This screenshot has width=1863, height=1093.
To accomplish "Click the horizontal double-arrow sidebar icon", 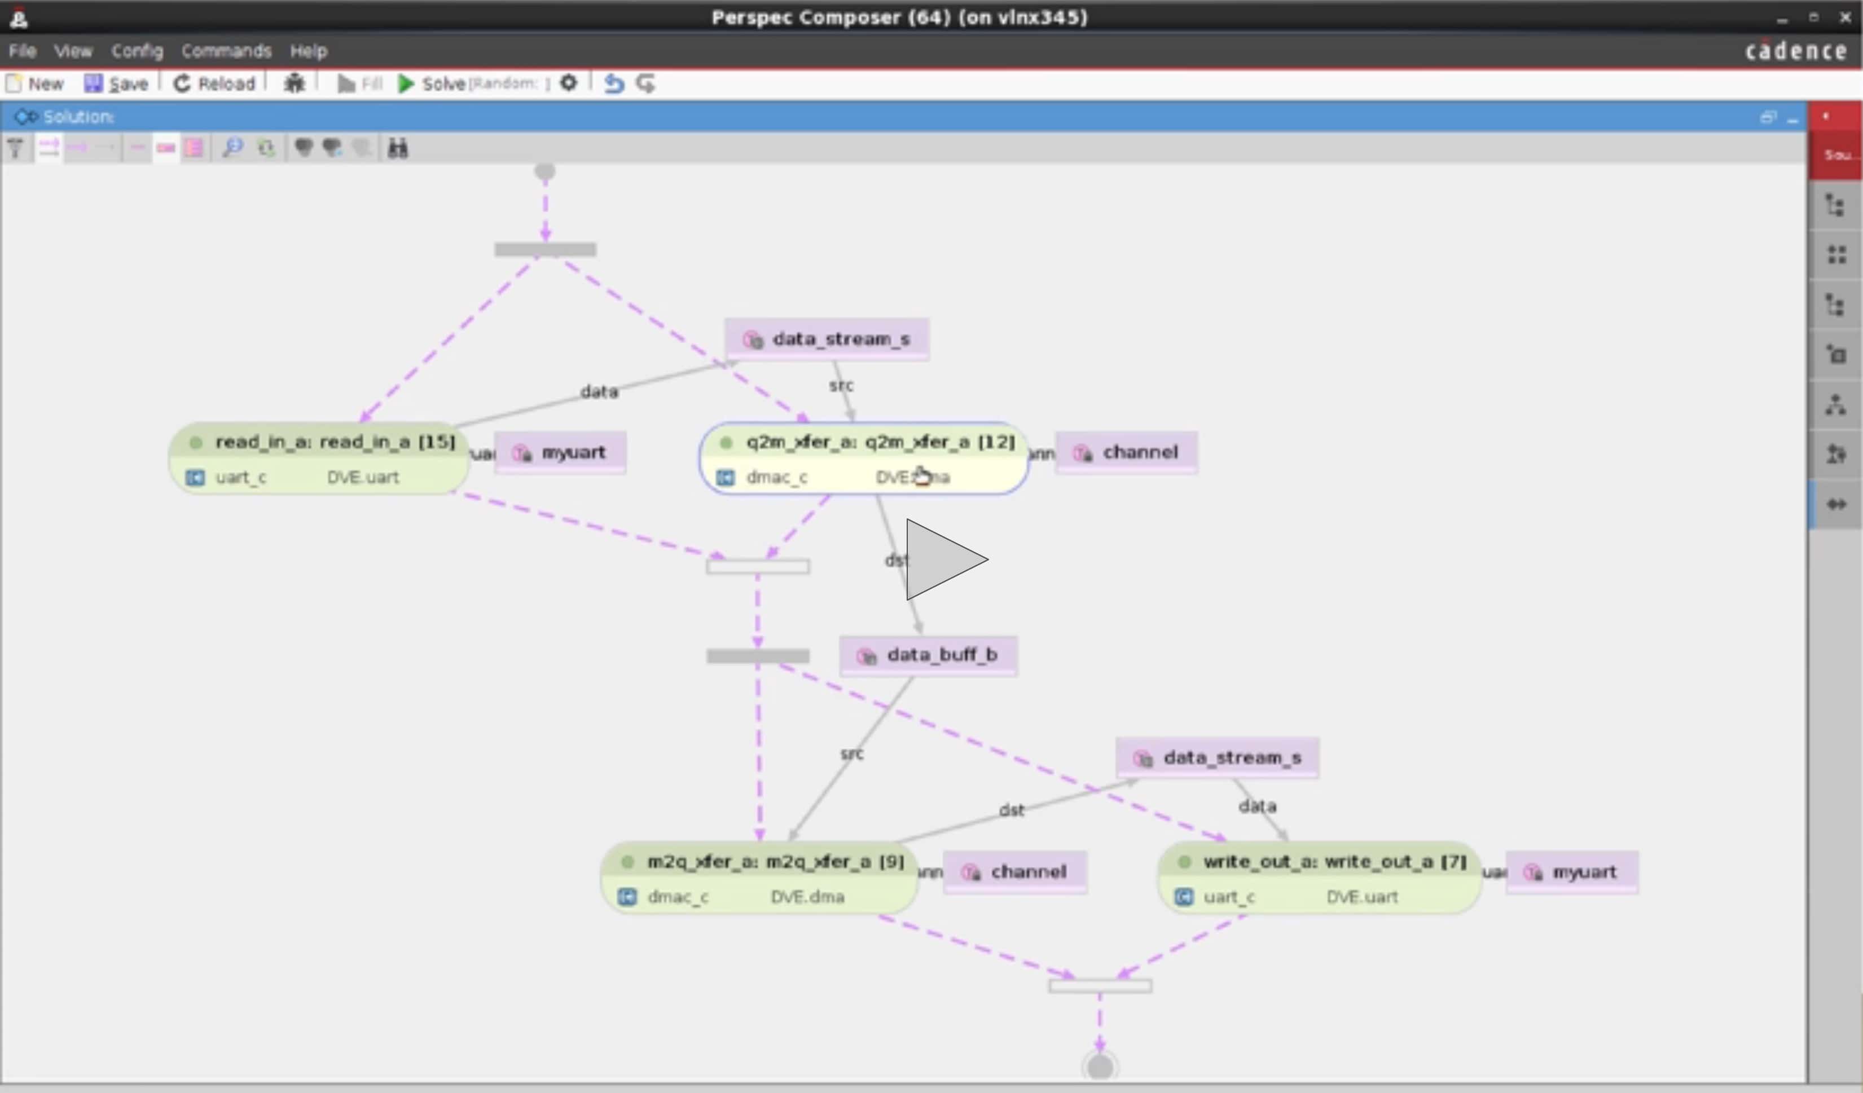I will pyautogui.click(x=1836, y=504).
